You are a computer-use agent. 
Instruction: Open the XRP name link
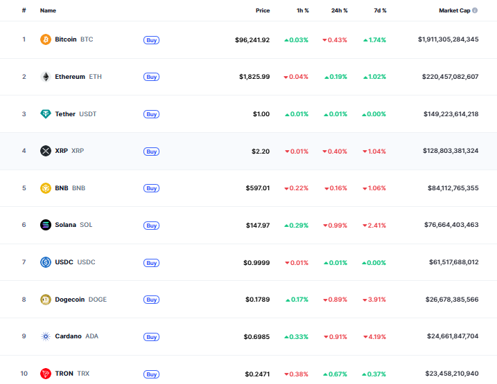[x=62, y=151]
